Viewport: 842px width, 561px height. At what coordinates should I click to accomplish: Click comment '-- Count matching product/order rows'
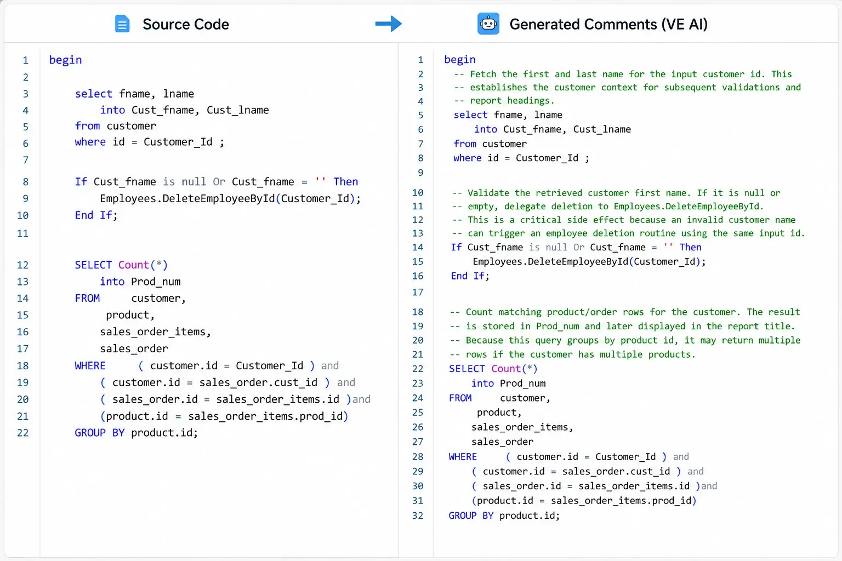625,312
